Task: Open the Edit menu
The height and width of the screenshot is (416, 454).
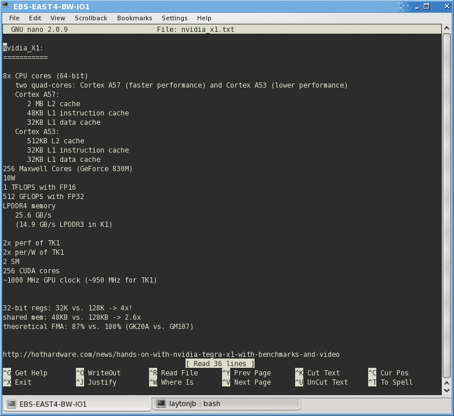Action: [x=35, y=18]
